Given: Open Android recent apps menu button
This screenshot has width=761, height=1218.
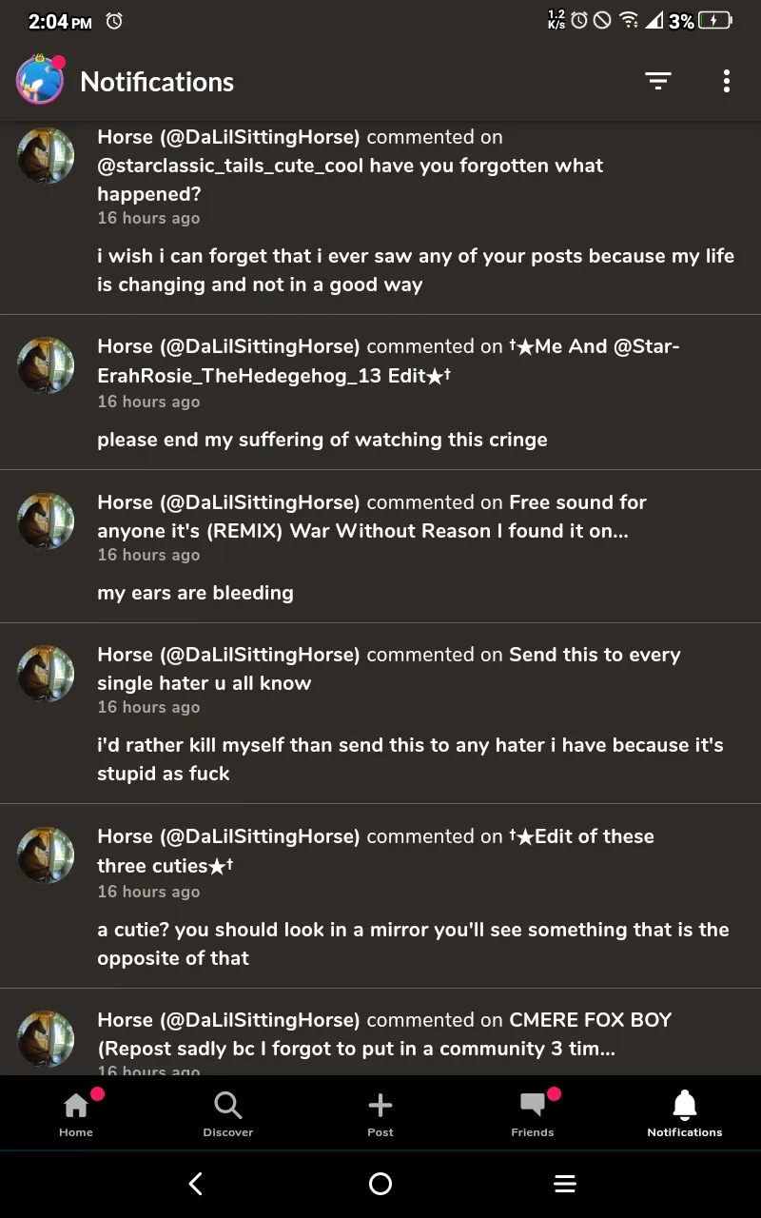Looking at the screenshot, I should coord(565,1184).
